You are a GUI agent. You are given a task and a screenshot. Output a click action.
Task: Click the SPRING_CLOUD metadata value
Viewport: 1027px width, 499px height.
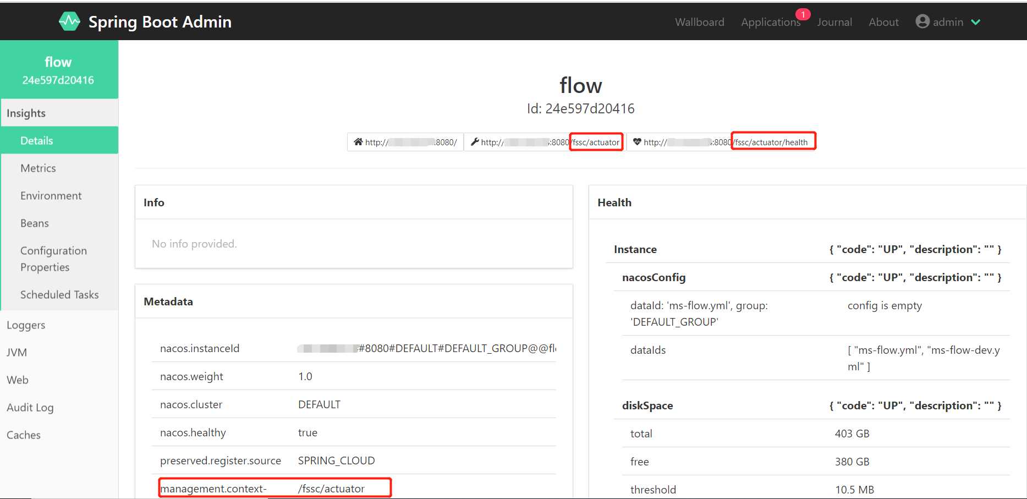pyautogui.click(x=336, y=460)
